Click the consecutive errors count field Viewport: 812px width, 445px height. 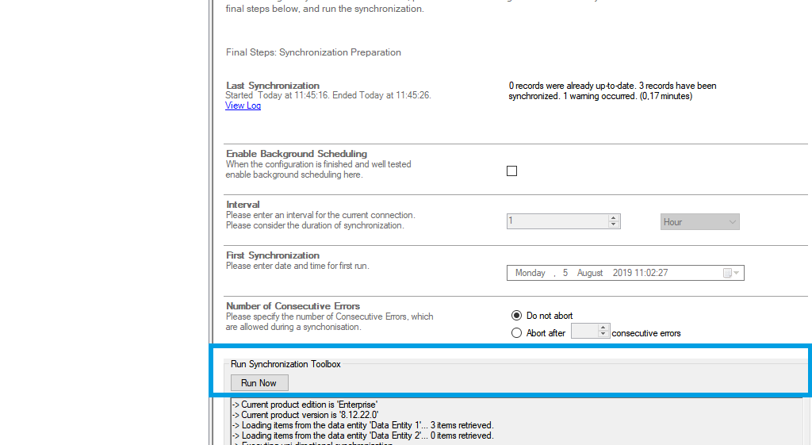click(584, 332)
